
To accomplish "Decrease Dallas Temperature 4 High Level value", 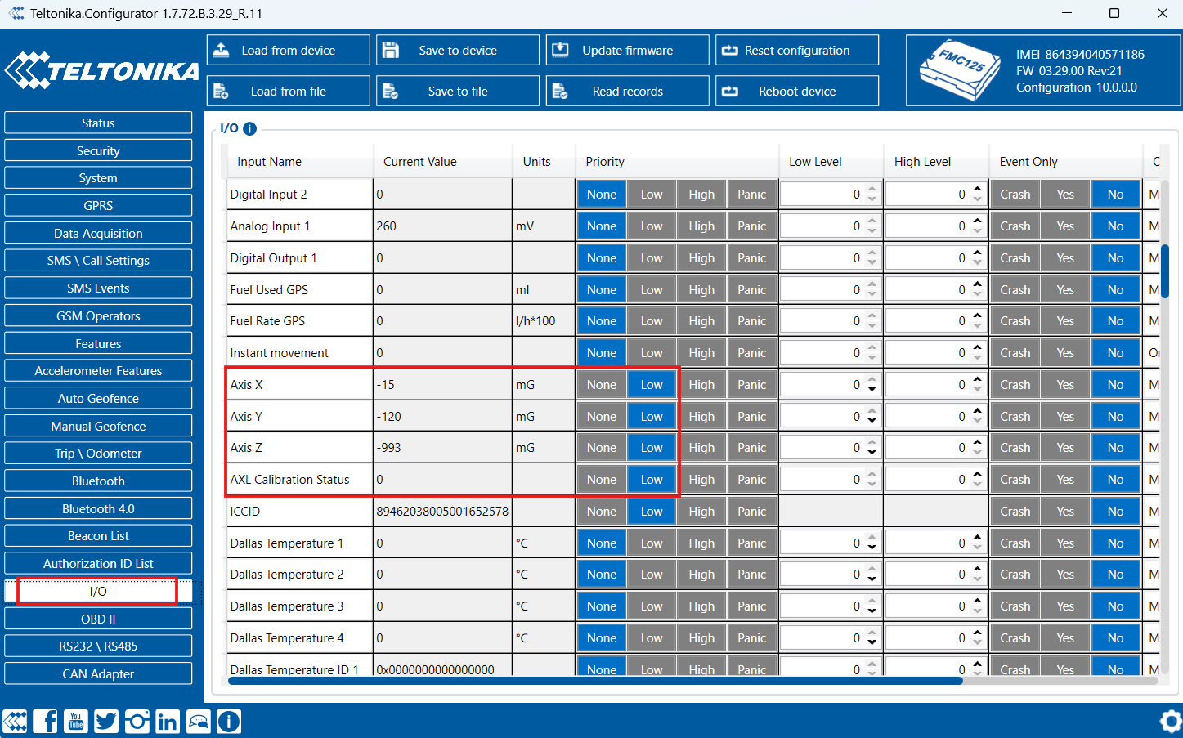I will pyautogui.click(x=978, y=643).
